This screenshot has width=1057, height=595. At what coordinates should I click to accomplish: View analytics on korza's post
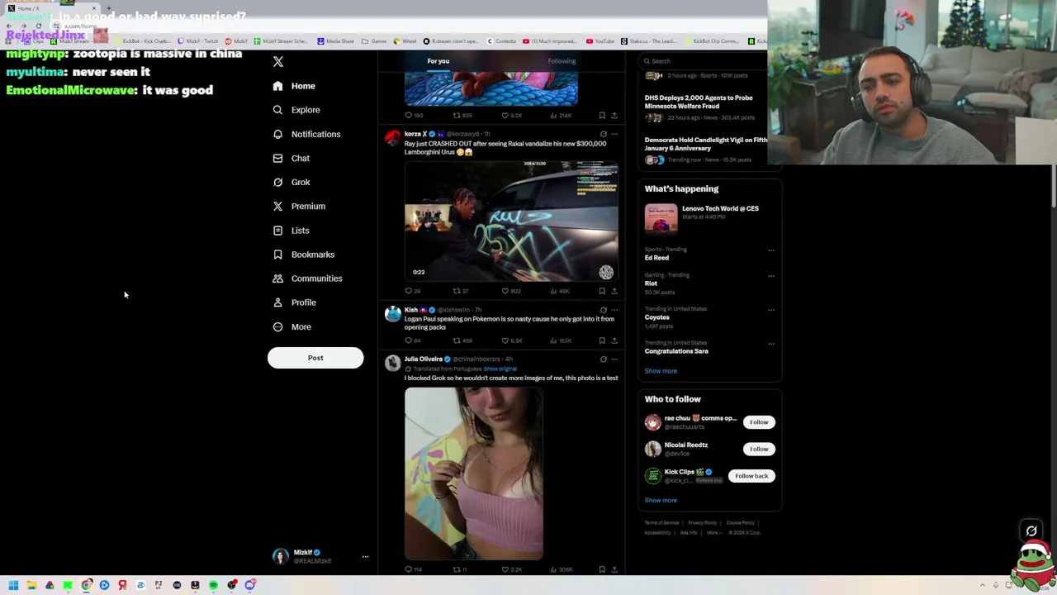pos(560,291)
